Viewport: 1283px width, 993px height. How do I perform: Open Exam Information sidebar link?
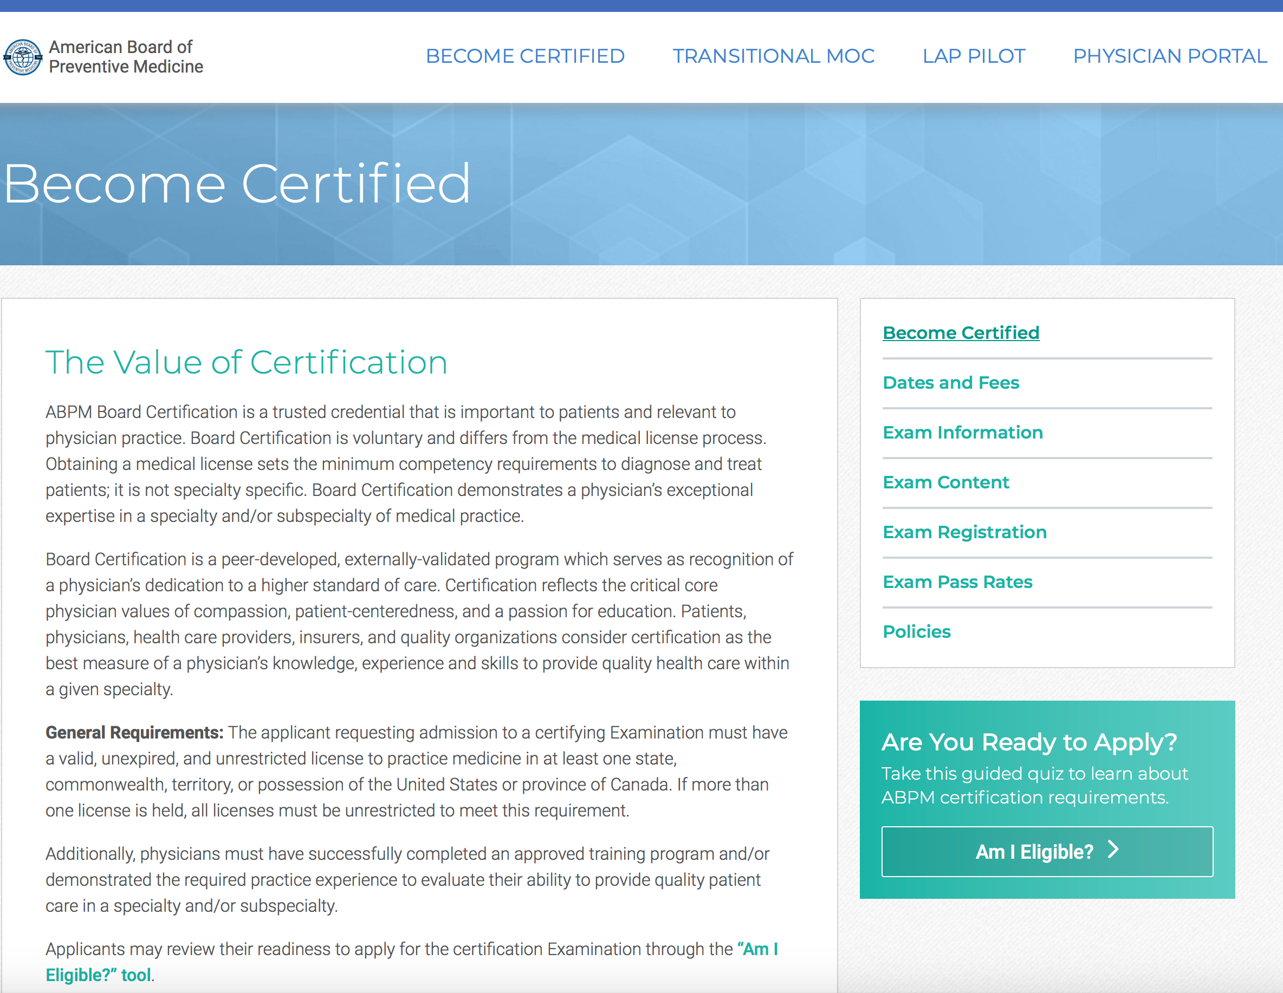point(963,433)
